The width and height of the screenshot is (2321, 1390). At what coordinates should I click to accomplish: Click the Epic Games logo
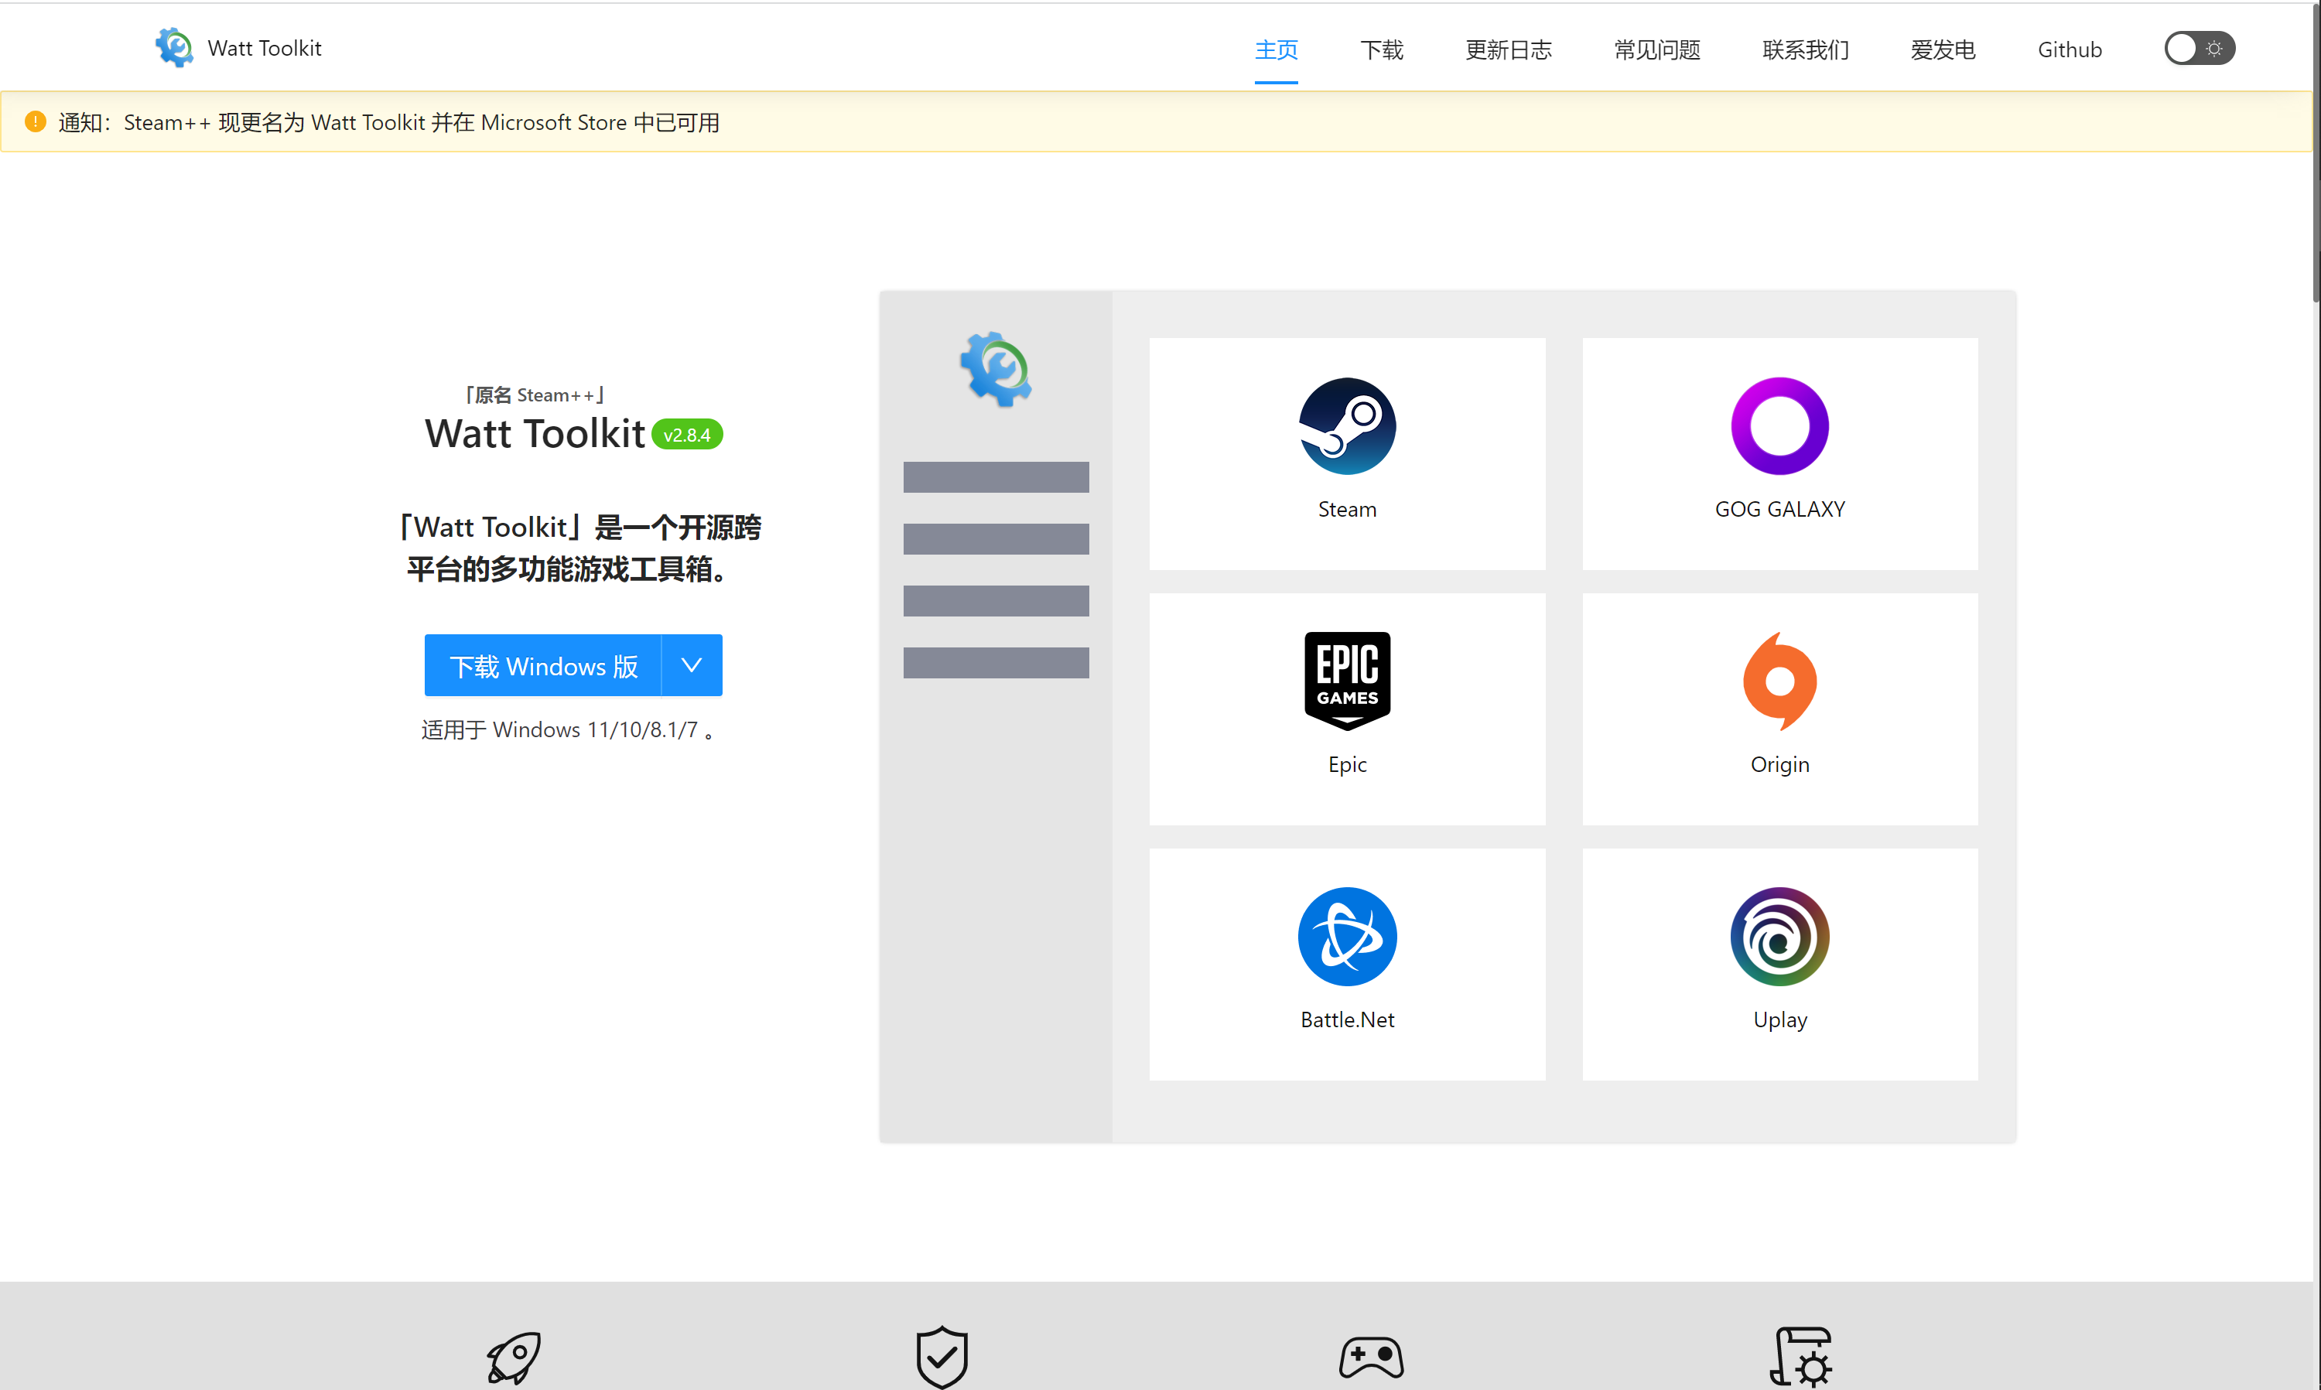coord(1347,681)
